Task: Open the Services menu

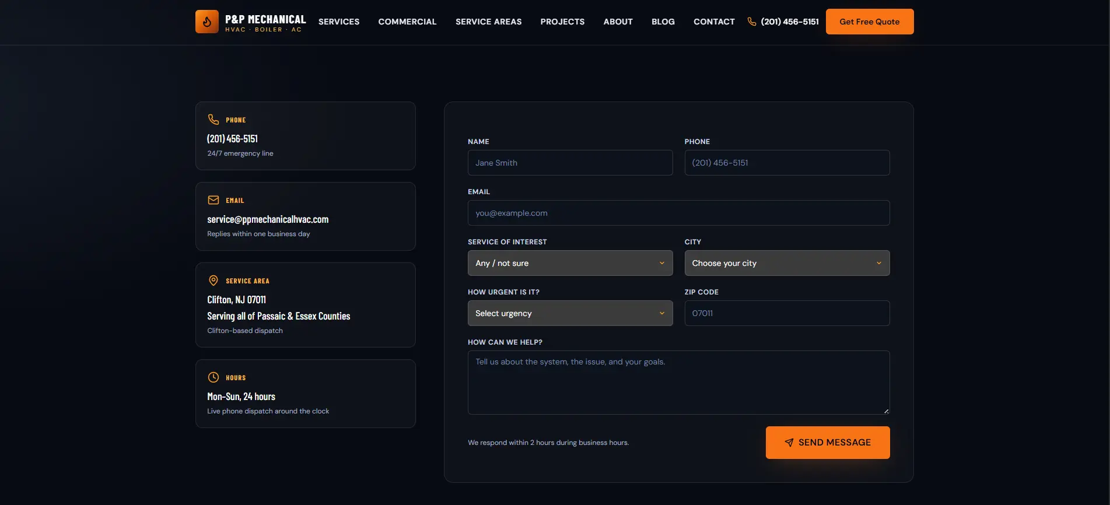Action: click(339, 22)
